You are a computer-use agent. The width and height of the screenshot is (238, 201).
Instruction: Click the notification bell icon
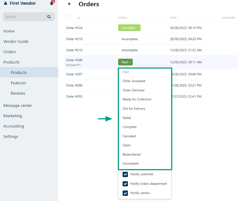click(52, 3)
